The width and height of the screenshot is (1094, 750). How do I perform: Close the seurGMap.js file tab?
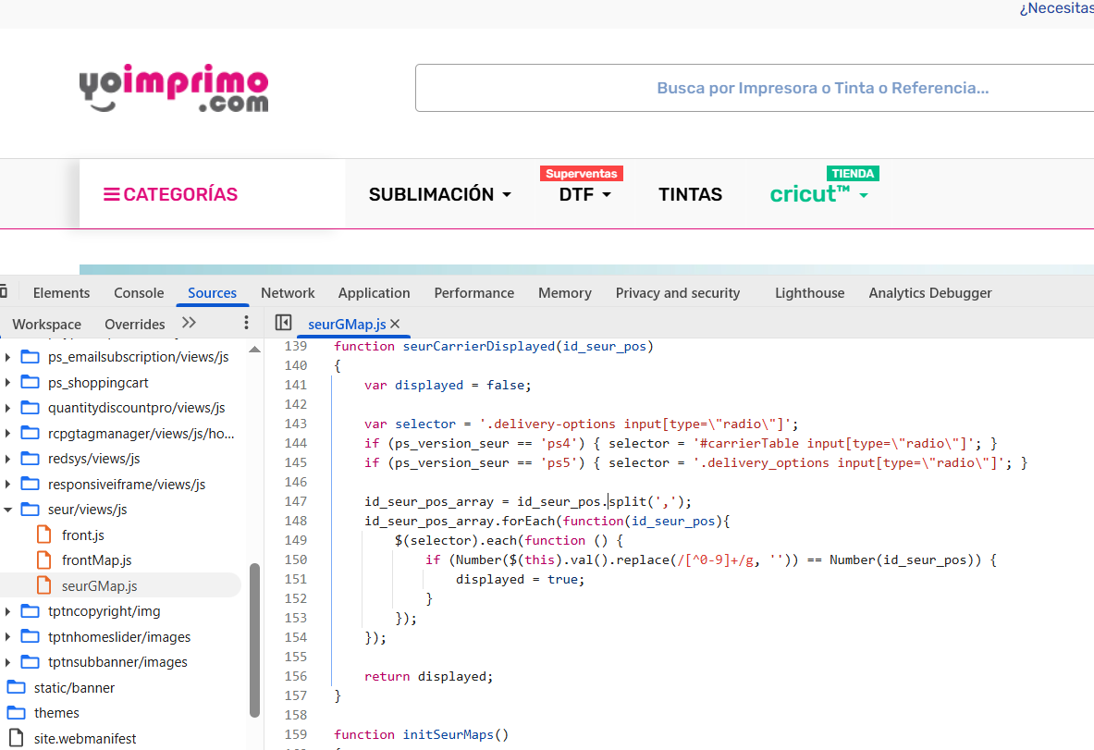(395, 324)
